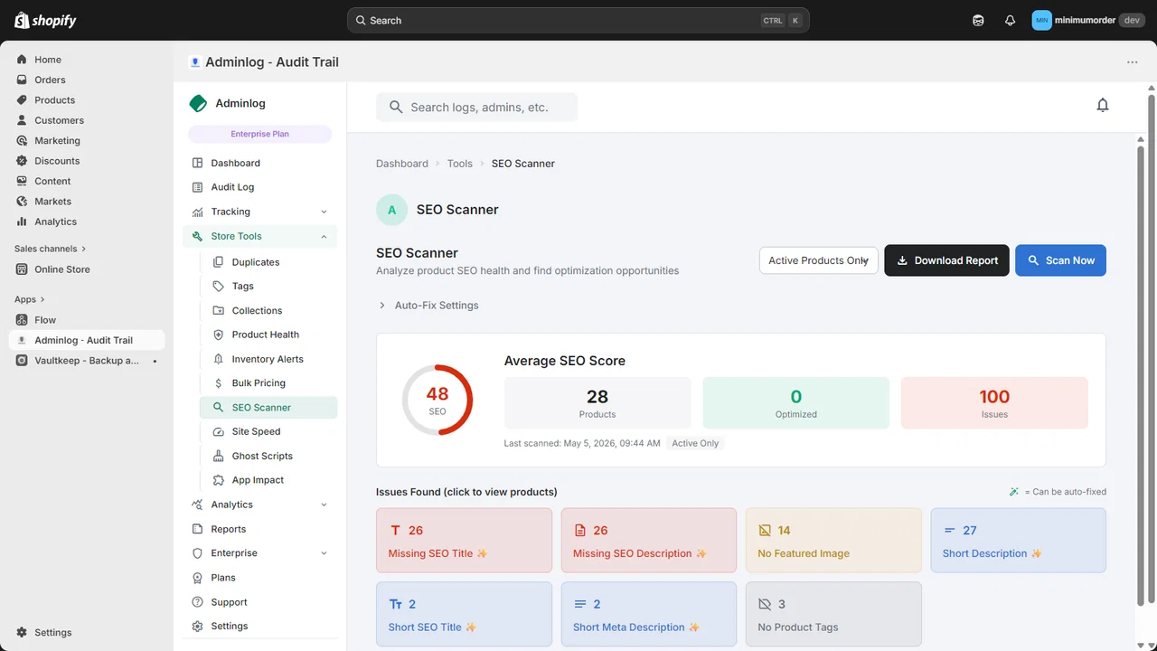View products with Short Meta Description
The width and height of the screenshot is (1157, 651).
649,614
